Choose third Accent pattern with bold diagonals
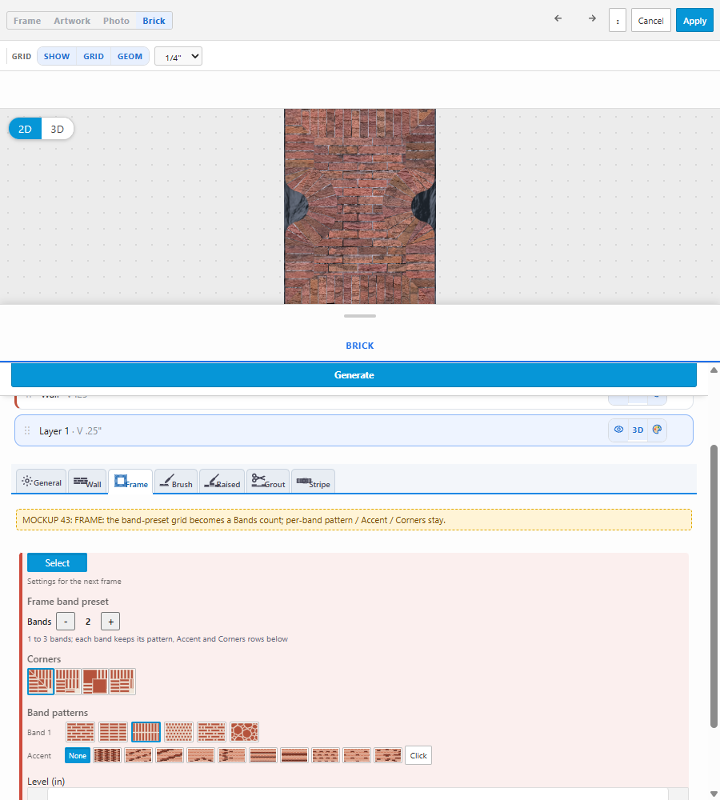Image resolution: width=720 pixels, height=800 pixels. (170, 755)
